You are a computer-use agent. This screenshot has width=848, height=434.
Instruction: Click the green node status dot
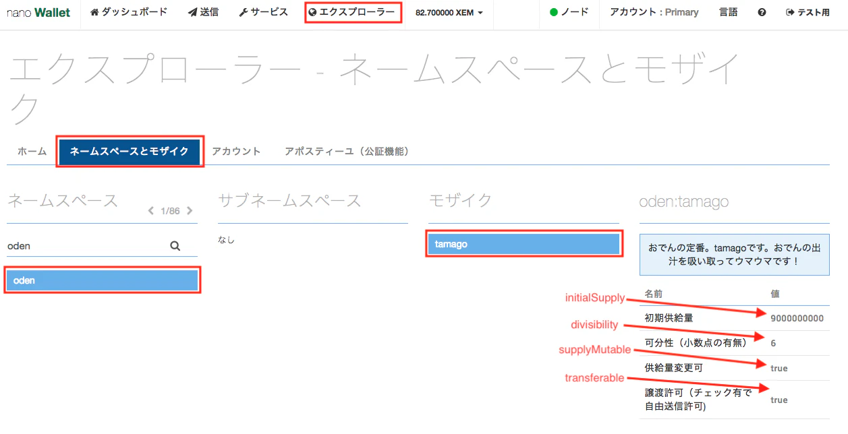tap(554, 12)
